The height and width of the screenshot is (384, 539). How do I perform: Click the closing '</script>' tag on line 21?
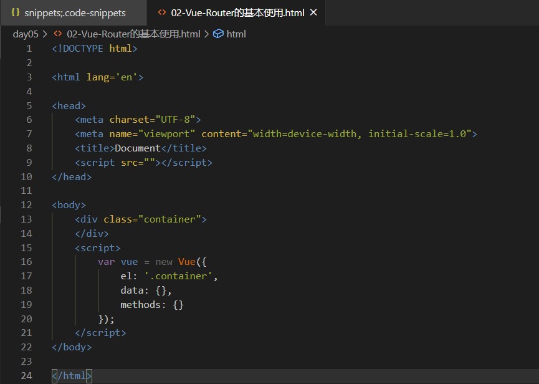[100, 333]
